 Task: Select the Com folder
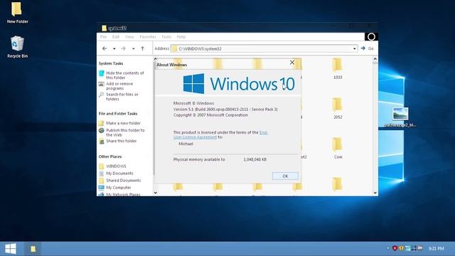338,149
